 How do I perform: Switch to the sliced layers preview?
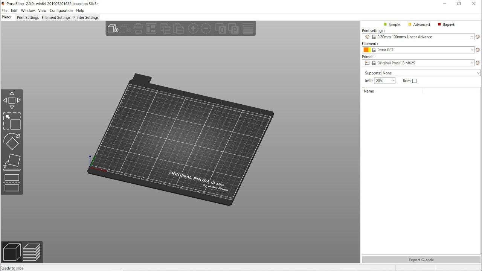pyautogui.click(x=32, y=252)
